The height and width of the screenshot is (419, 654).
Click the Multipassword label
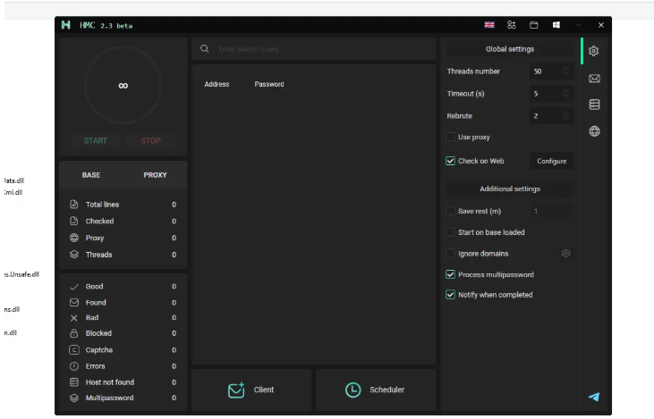pyautogui.click(x=109, y=398)
